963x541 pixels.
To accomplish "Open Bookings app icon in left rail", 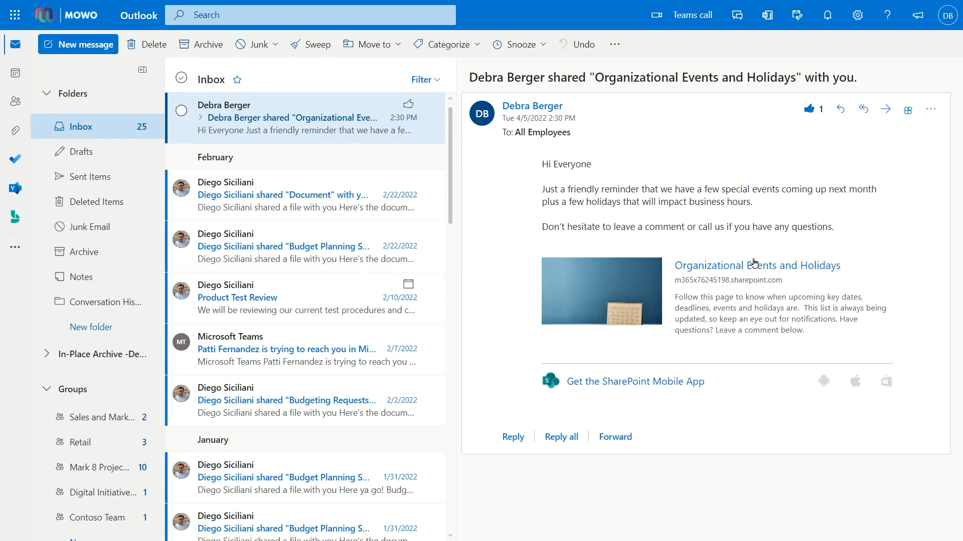I will click(x=15, y=217).
